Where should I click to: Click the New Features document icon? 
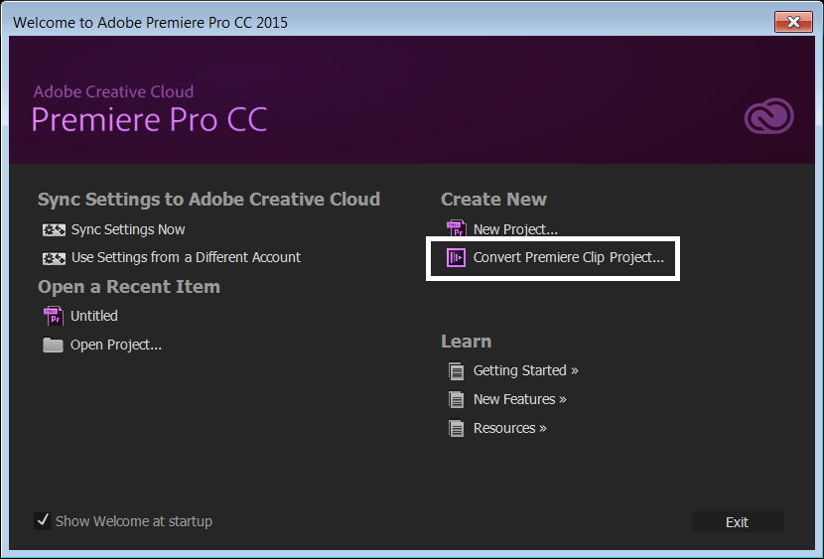[x=457, y=400]
